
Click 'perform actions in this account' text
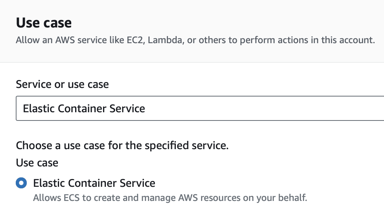pos(307,40)
